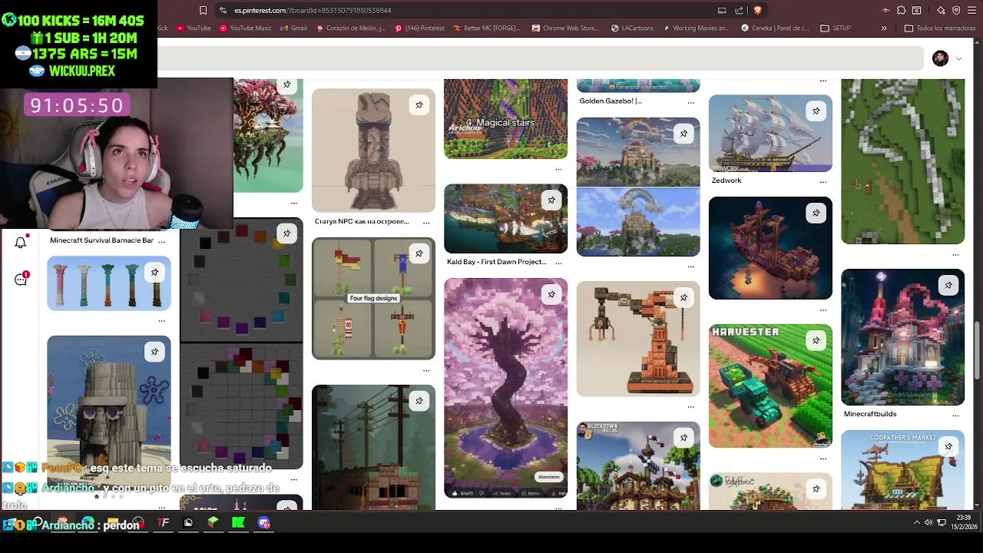
Task: Open the Gmail bookmark
Action: click(x=293, y=28)
